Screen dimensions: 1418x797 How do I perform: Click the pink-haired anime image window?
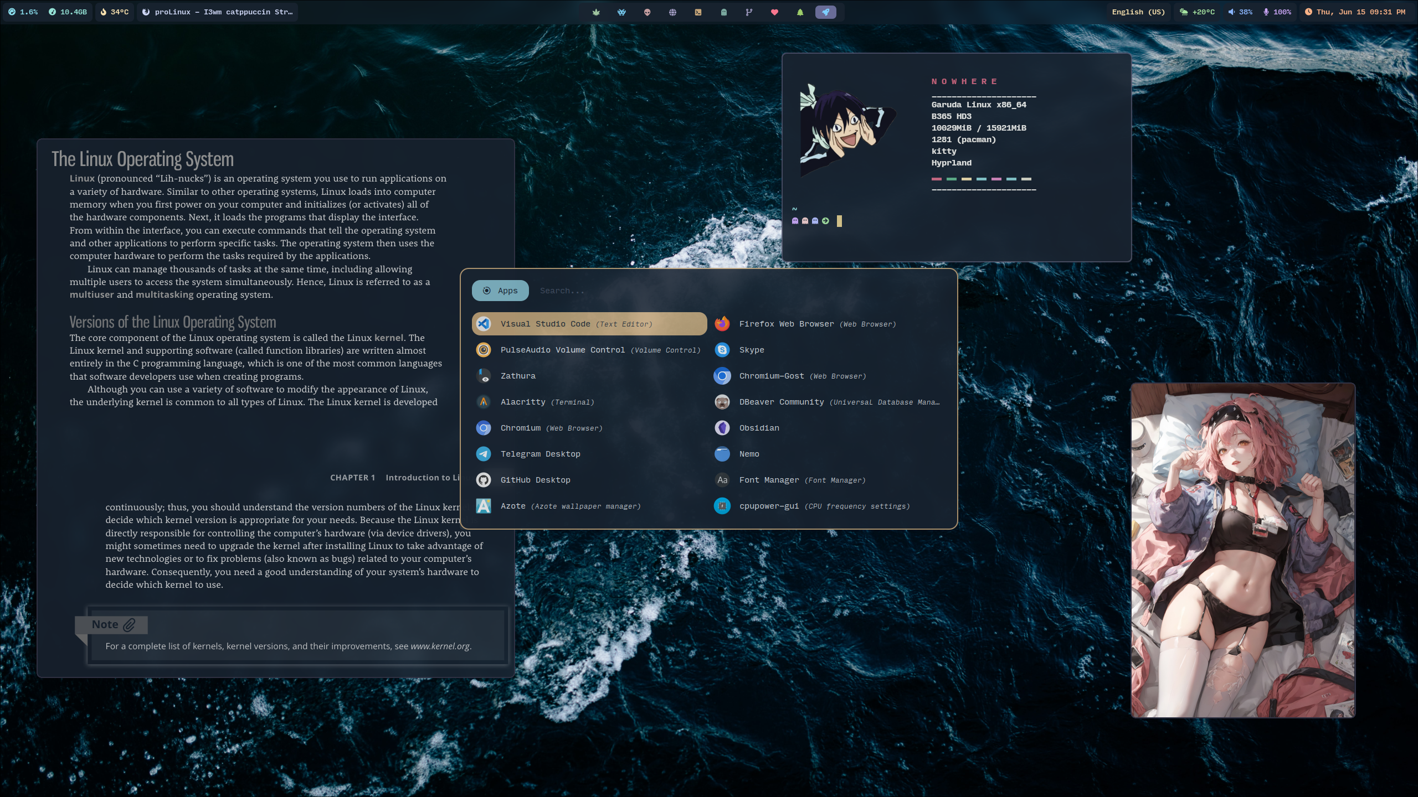[1243, 550]
